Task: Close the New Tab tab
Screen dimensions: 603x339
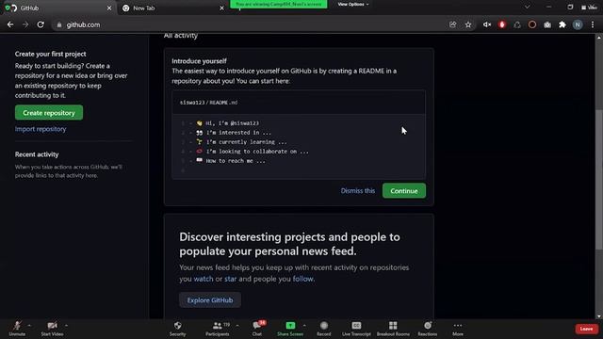Action: click(x=221, y=8)
